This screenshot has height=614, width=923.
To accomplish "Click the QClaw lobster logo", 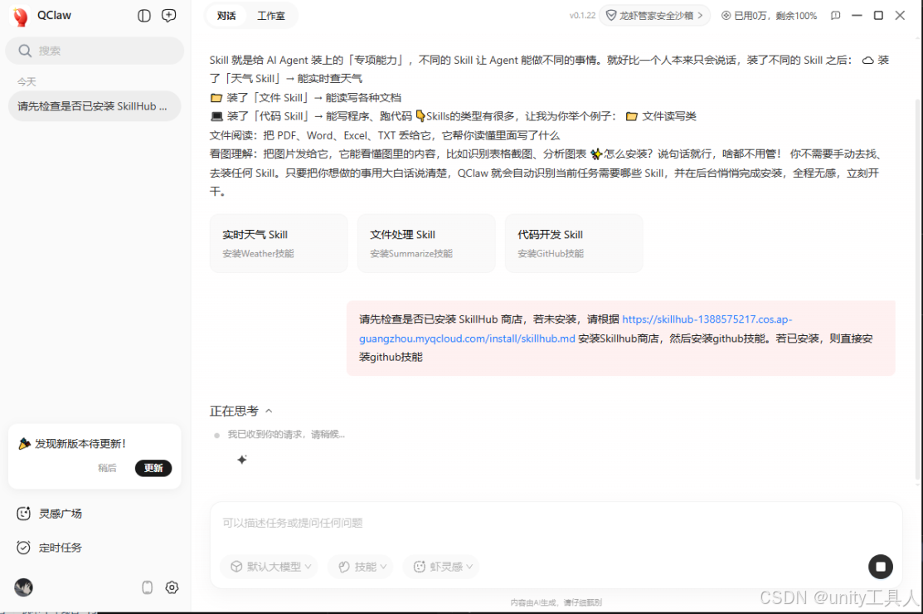I will click(x=21, y=17).
